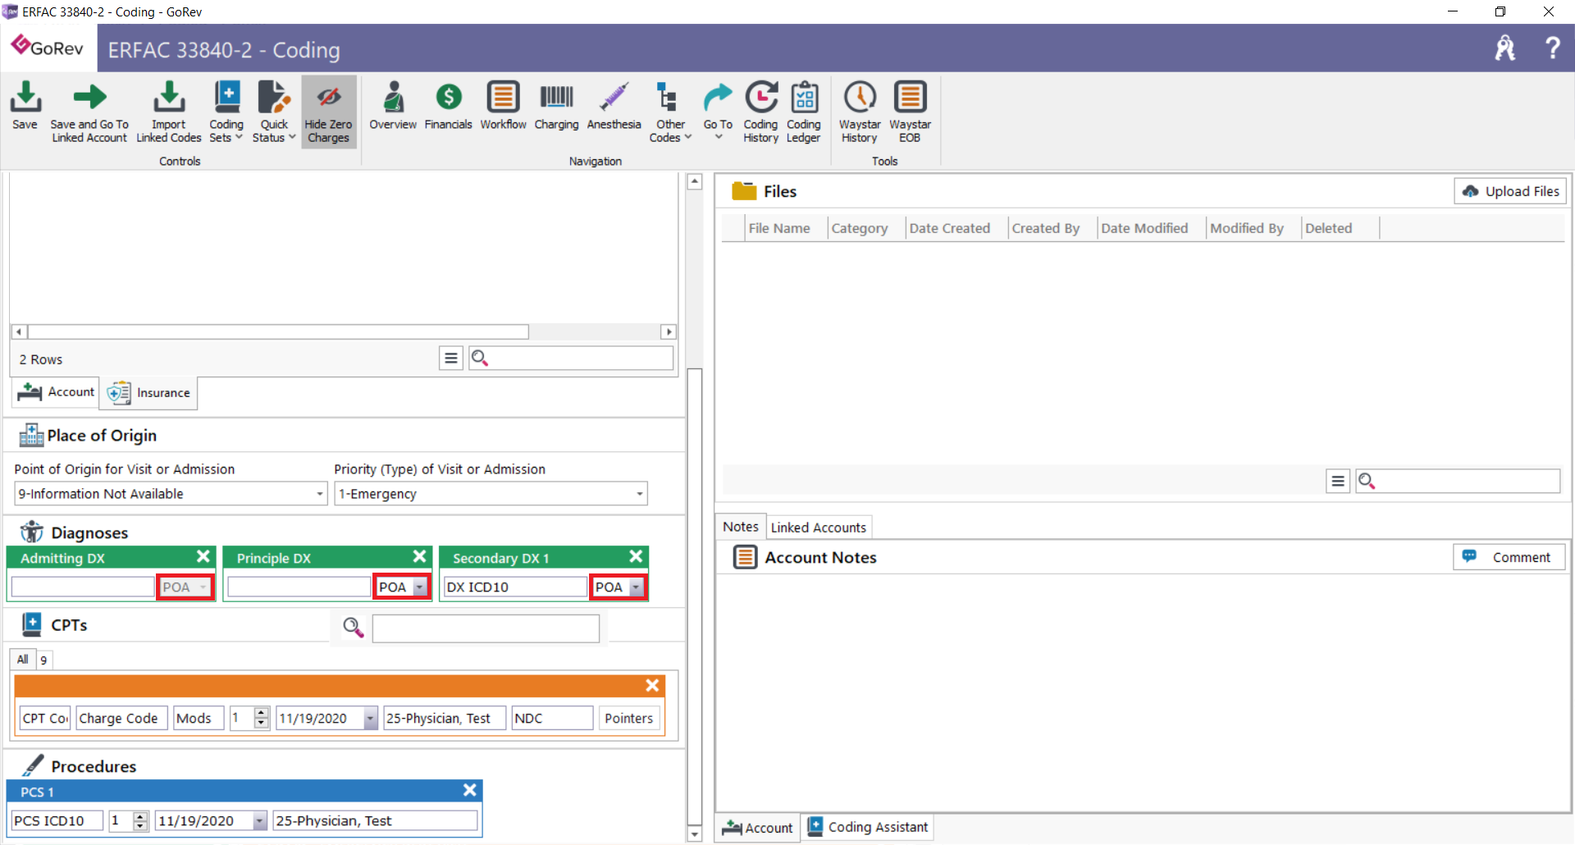Click Save and Go To Linked Account
The width and height of the screenshot is (1575, 845).
pyautogui.click(x=89, y=112)
